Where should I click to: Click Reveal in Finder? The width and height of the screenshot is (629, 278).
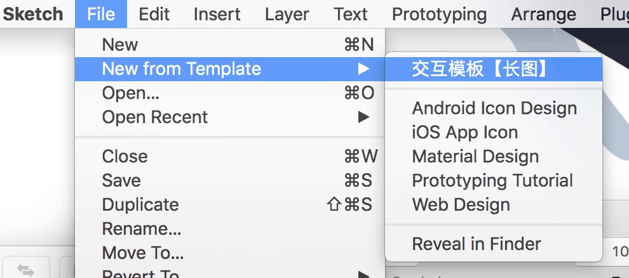(x=477, y=244)
